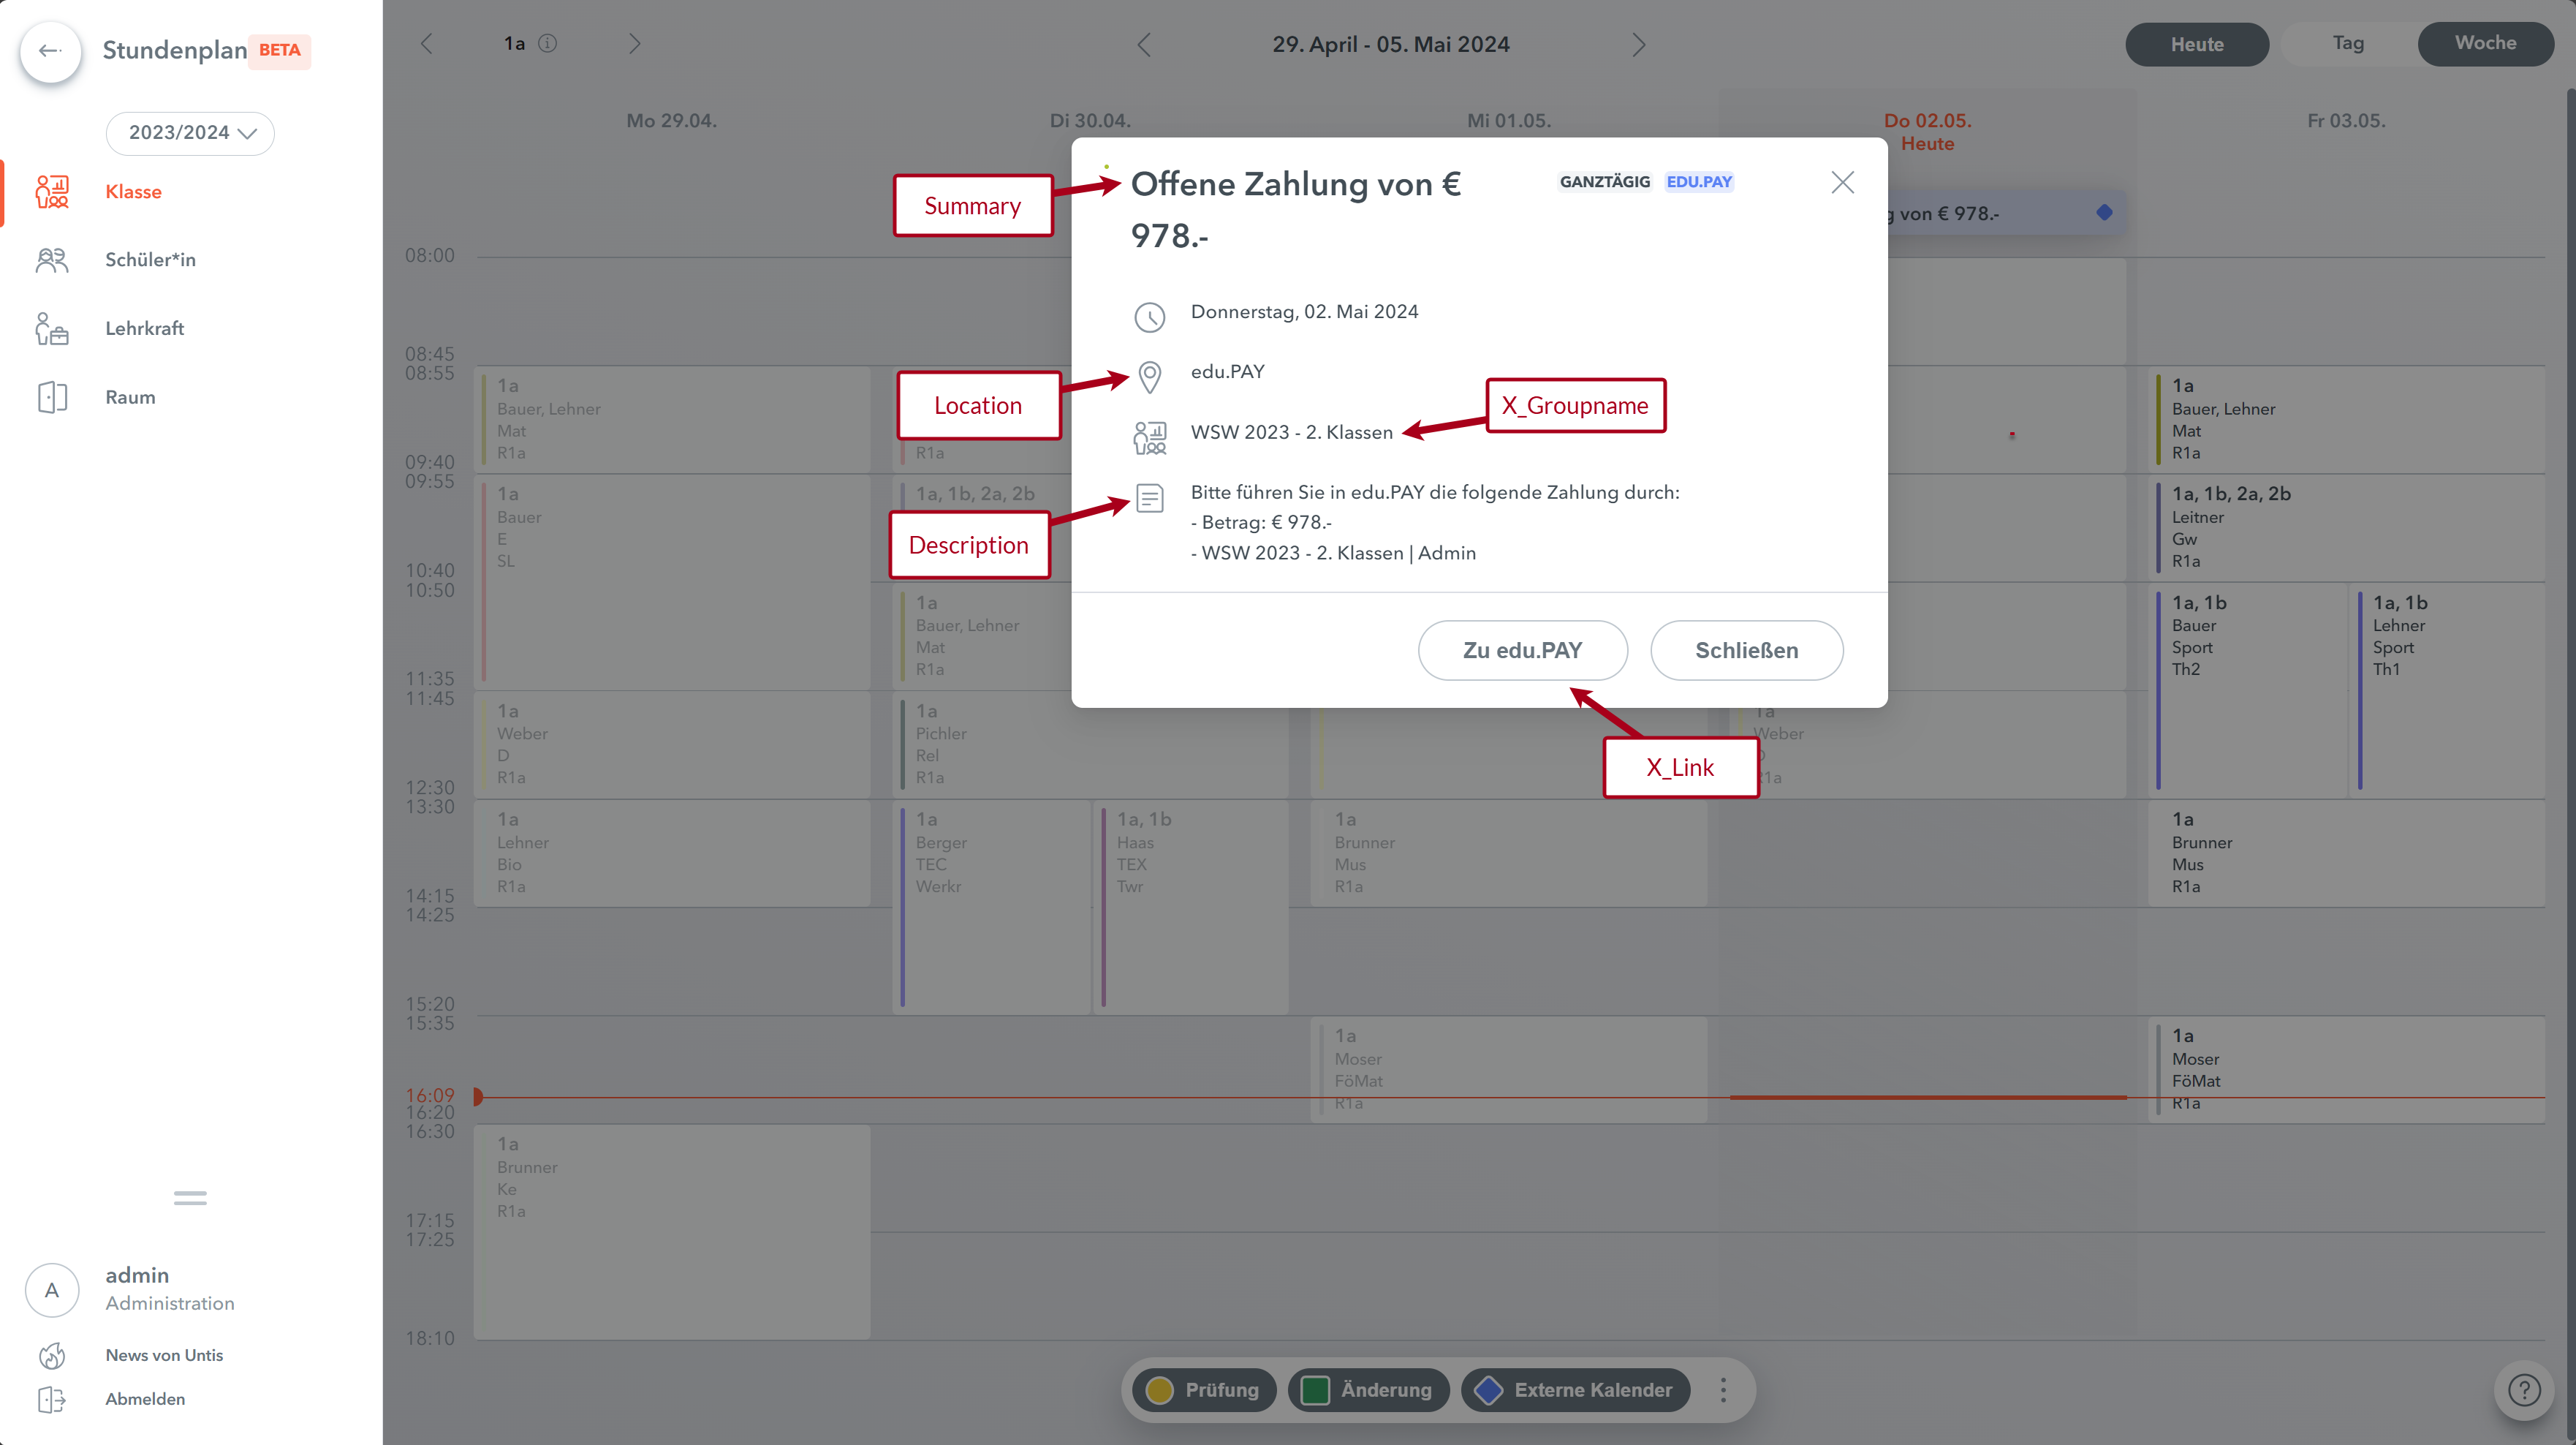Toggle the Änderung legend filter
The height and width of the screenshot is (1445, 2576).
[x=1368, y=1390]
